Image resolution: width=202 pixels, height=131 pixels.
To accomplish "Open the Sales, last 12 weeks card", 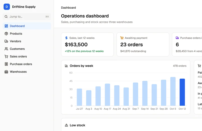I will [x=87, y=44].
